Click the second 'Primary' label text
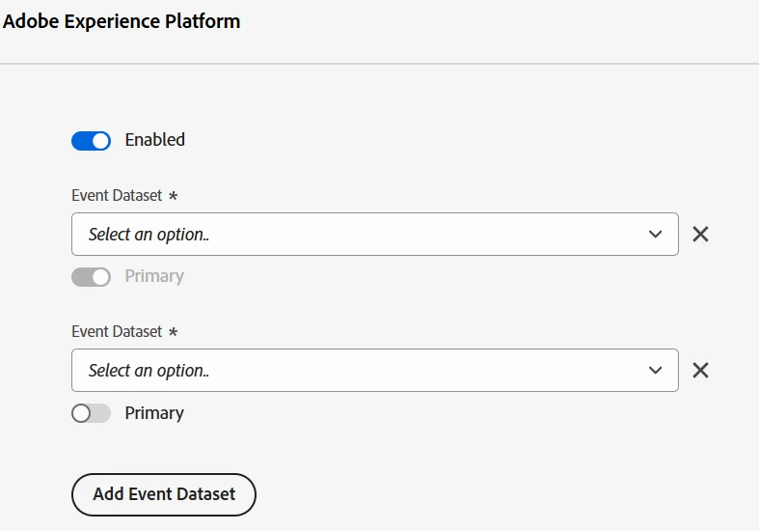This screenshot has height=531, width=759. [154, 413]
